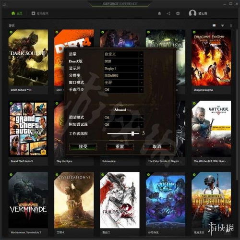Open the three-dot more options menu

click(x=231, y=25)
